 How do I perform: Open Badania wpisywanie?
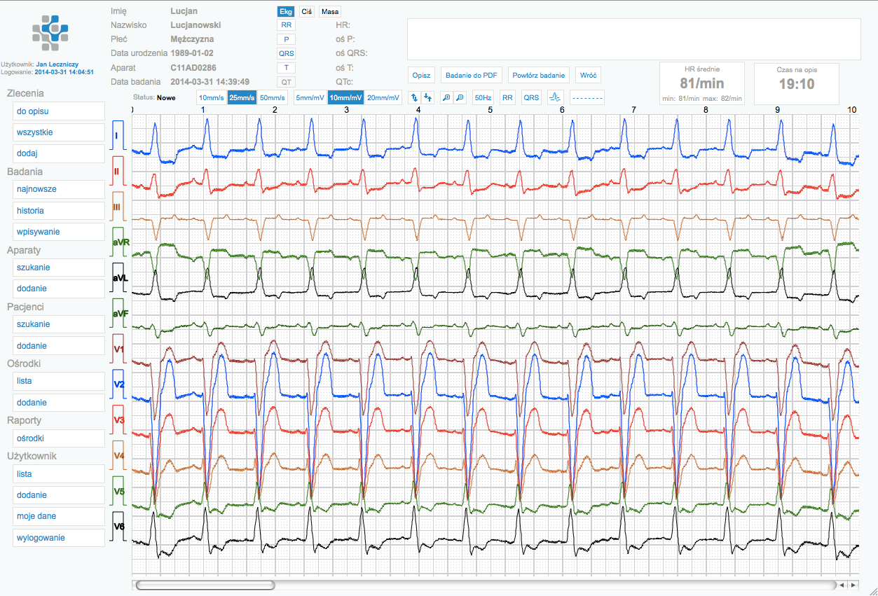click(59, 232)
